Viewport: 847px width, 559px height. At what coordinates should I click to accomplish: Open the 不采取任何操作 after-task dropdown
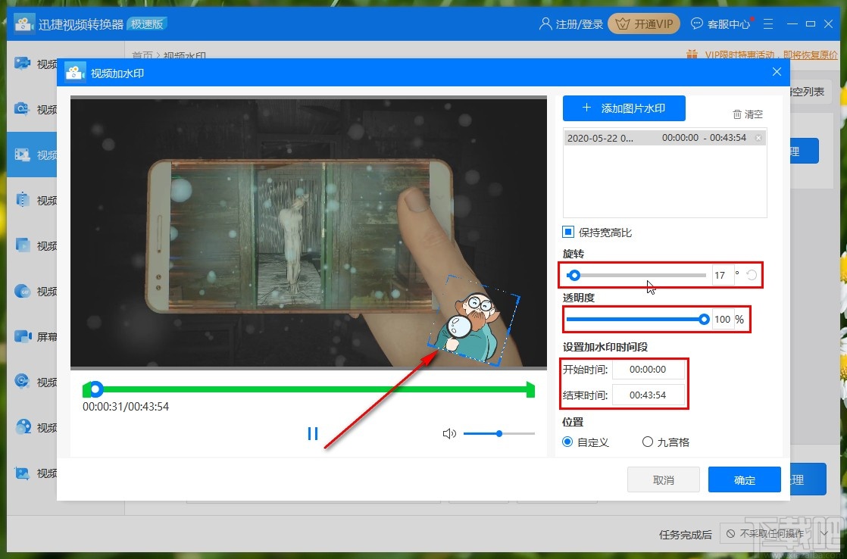point(777,533)
